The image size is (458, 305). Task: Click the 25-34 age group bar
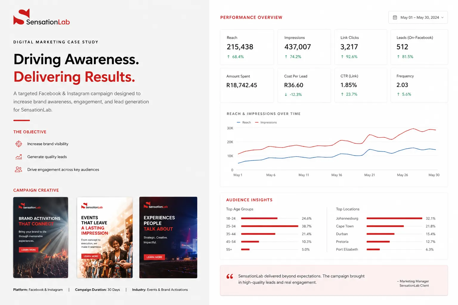[270, 226]
